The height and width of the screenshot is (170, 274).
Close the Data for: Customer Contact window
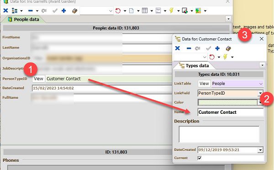[x=262, y=39]
